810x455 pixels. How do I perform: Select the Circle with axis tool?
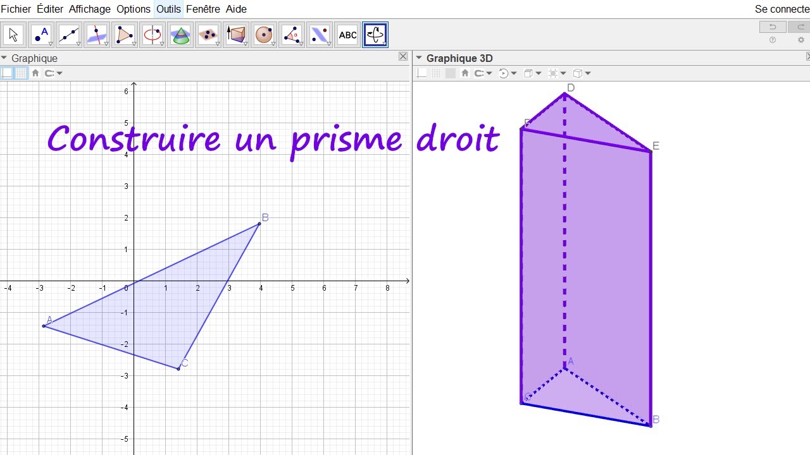click(153, 35)
